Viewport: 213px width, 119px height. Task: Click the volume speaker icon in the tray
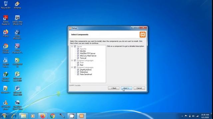(193, 116)
